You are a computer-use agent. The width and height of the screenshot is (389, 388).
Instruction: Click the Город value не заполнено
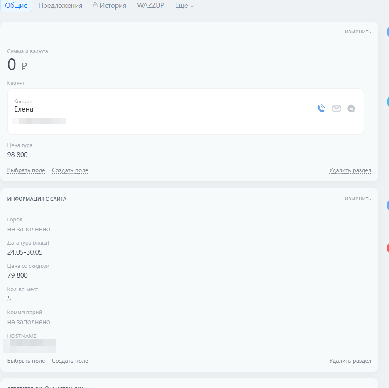29,229
